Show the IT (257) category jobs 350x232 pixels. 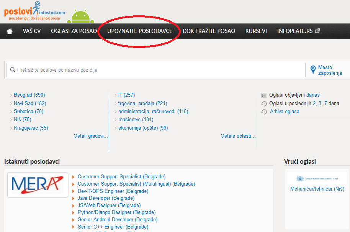click(126, 95)
